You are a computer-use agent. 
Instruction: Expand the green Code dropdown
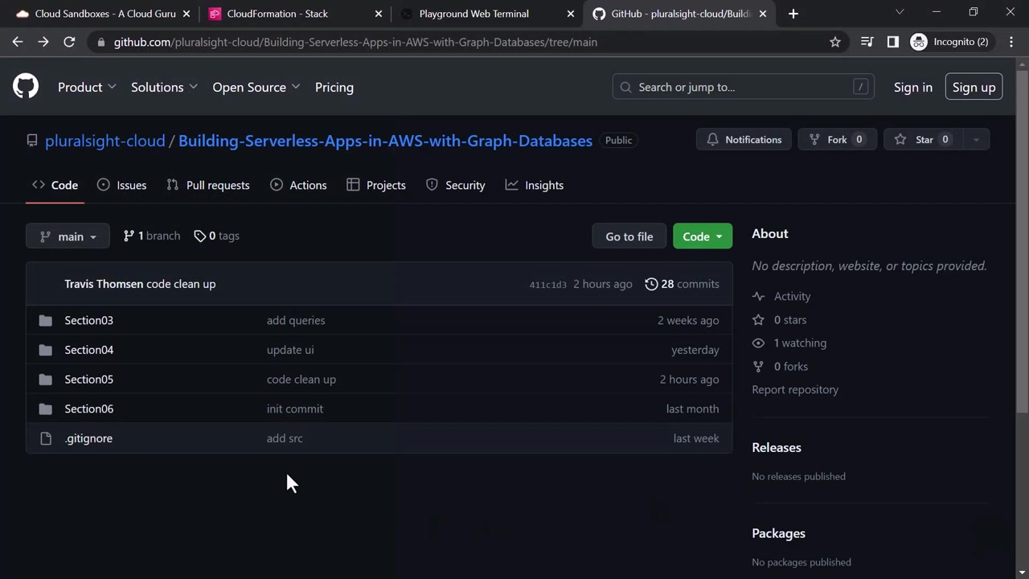(x=702, y=236)
